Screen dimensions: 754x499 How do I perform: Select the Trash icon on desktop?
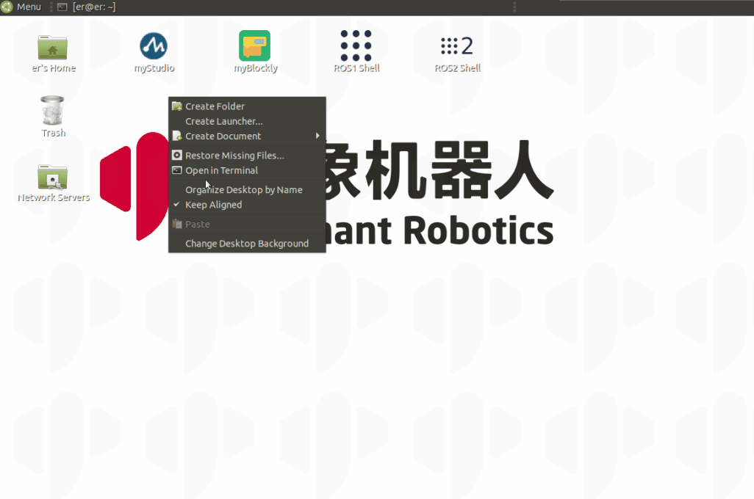point(53,112)
